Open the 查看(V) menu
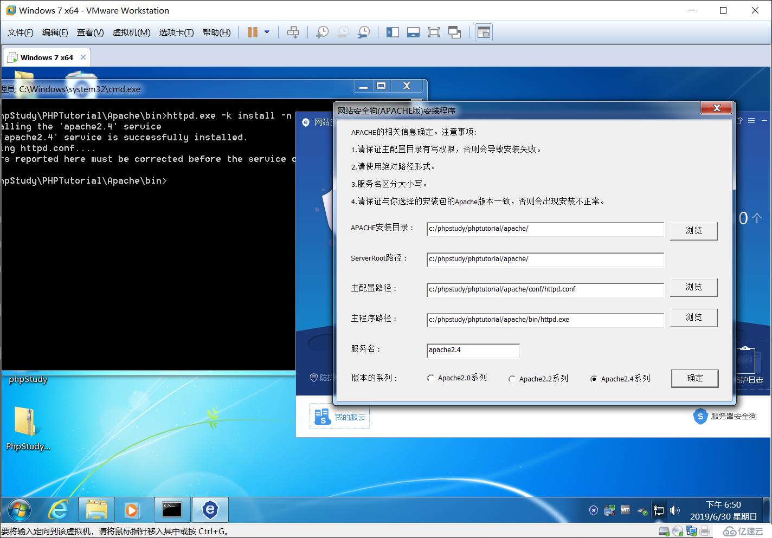Viewport: 772px width, 538px height. (90, 33)
